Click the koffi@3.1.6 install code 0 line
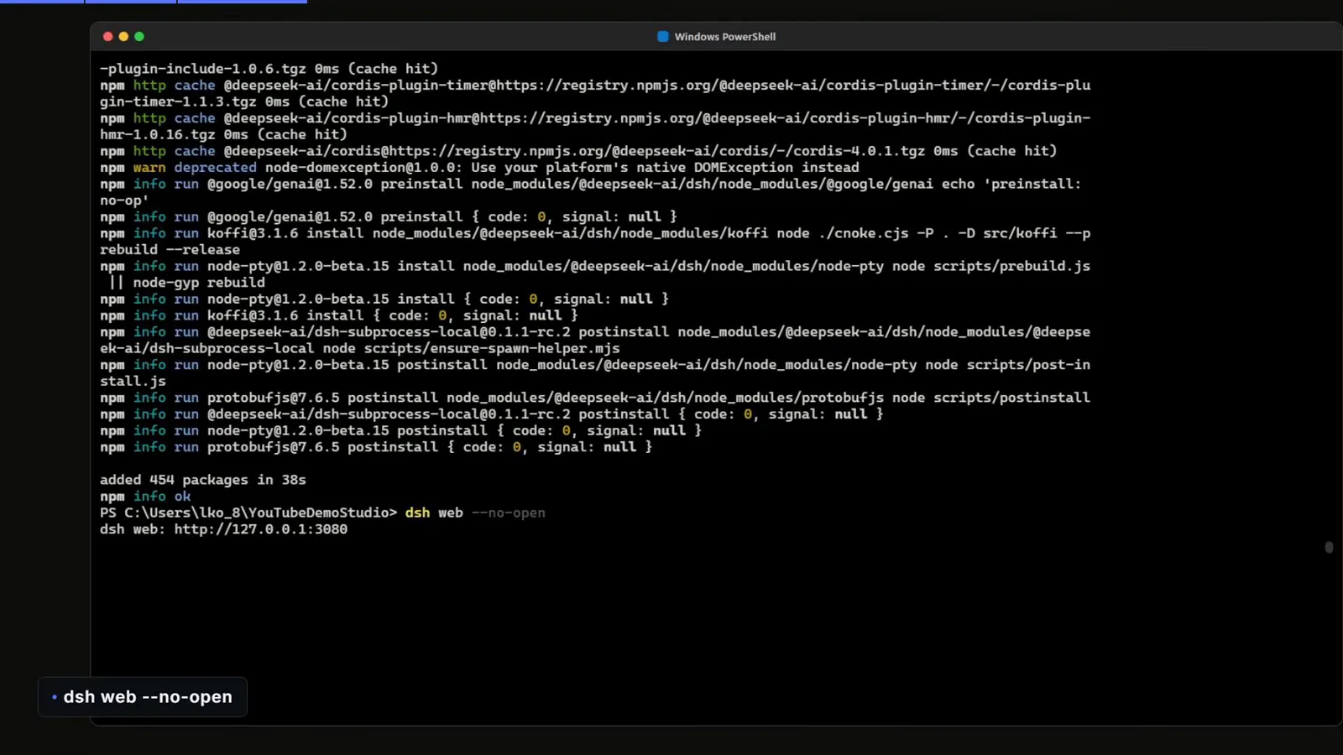 click(339, 315)
